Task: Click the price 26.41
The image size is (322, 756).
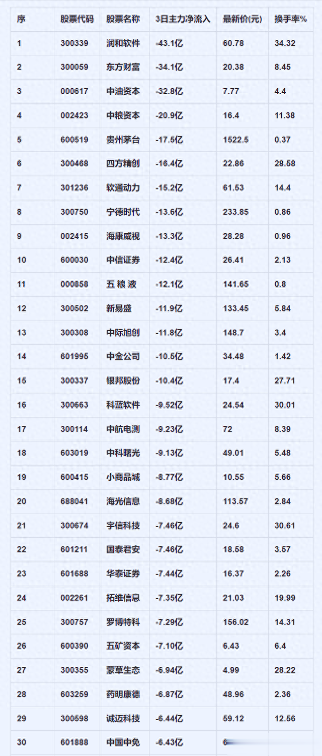Action: tap(233, 260)
